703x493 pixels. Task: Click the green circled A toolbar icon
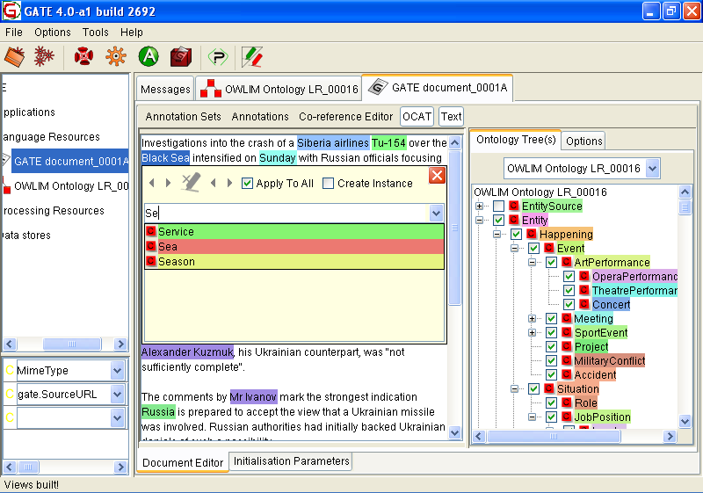[x=149, y=57]
